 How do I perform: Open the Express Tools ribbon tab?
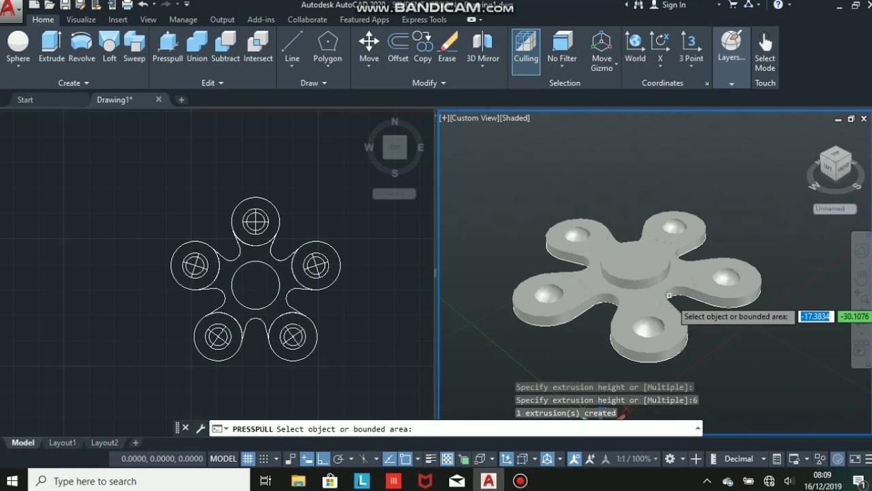pyautogui.click(x=424, y=20)
